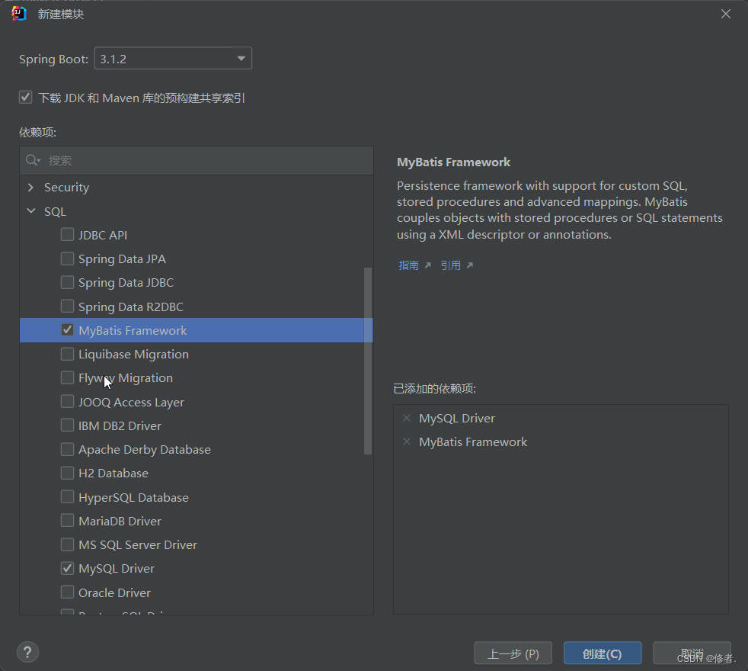Screen dimensions: 748x671
Task: Focus the dependency search field
Action: pos(197,160)
